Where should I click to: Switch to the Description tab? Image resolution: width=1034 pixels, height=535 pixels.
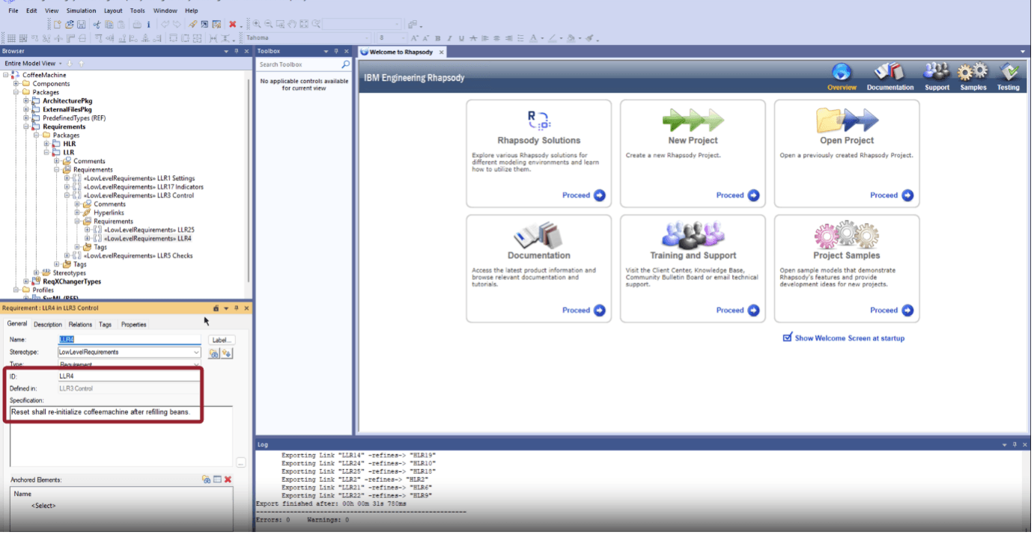point(48,325)
